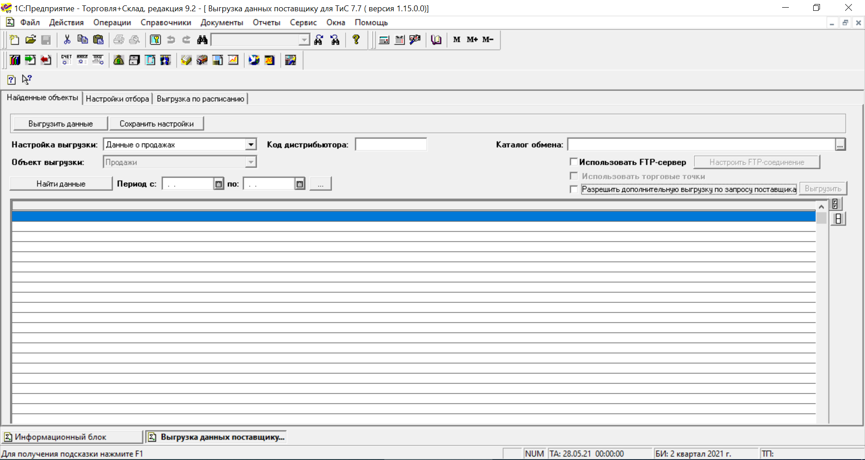This screenshot has height=460, width=865.
Task: Click the undo arrow toolbar icon
Action: [171, 40]
